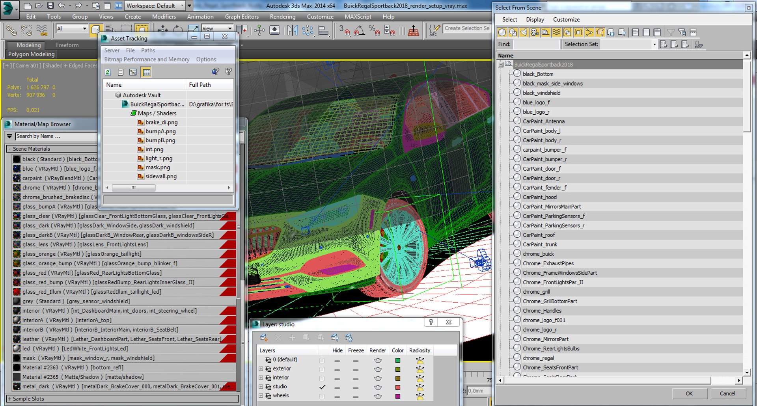Click Create New Layer icon in Layer dialog
This screenshot has width=757, height=406.
tap(264, 337)
